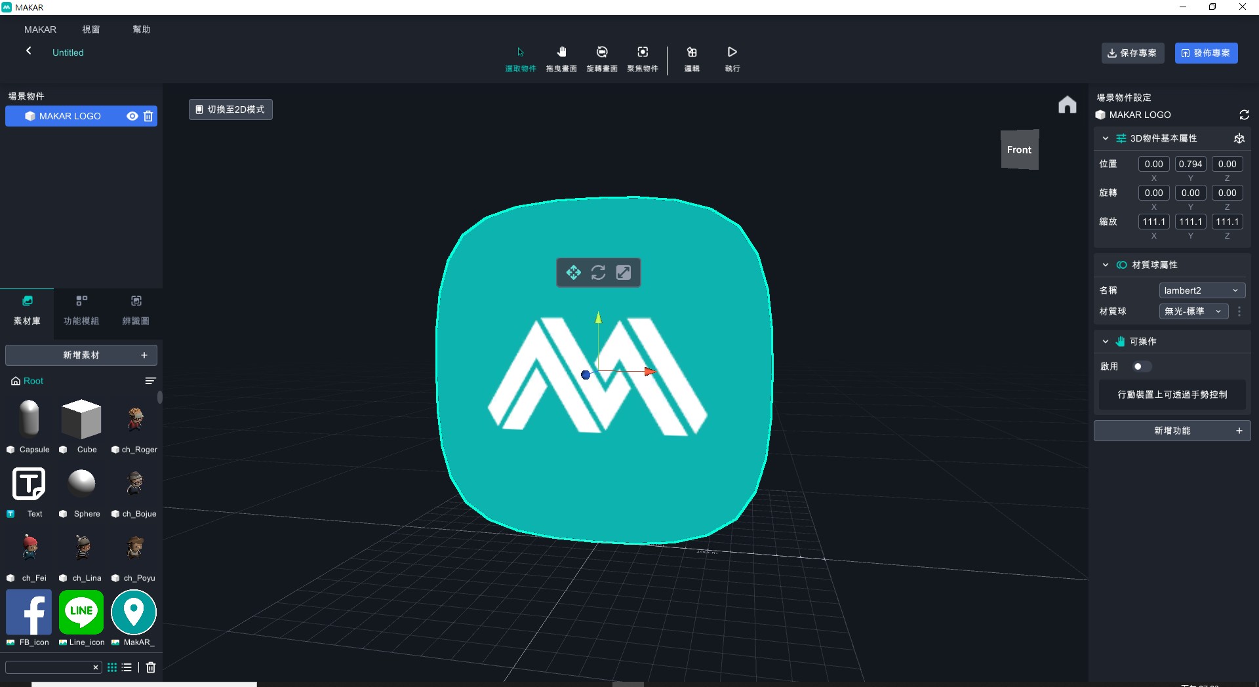Viewport: 1259px width, 687px height.
Task: Open the asset sort menu icon
Action: click(150, 381)
